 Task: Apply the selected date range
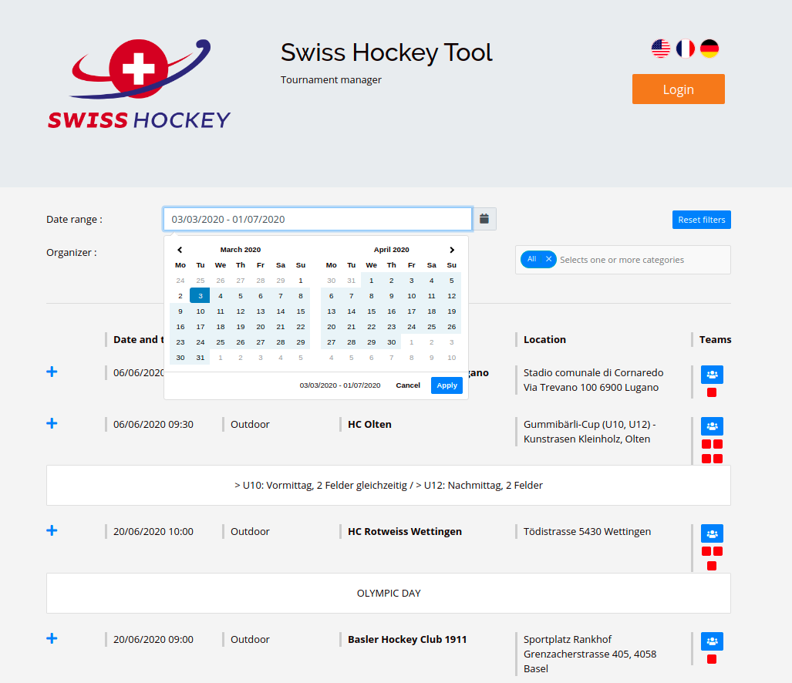[x=447, y=385]
